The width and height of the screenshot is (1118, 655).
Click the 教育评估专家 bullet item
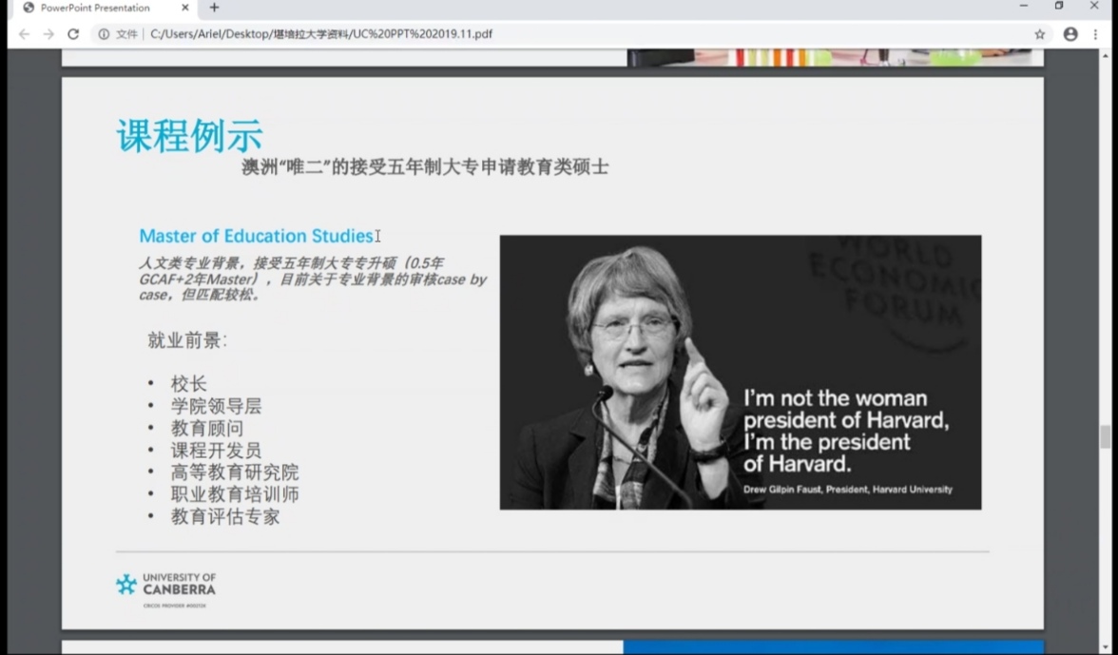click(x=225, y=517)
